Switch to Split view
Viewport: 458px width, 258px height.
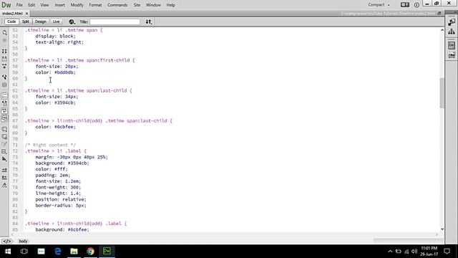click(26, 21)
